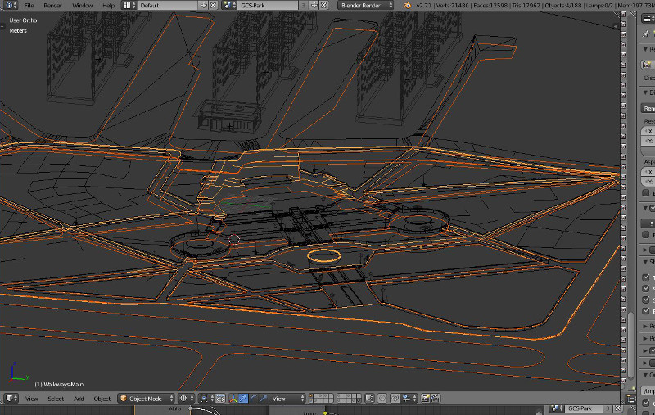Open the transform orientation View dropdown
Viewport: 655px width, 415px height.
click(x=287, y=399)
